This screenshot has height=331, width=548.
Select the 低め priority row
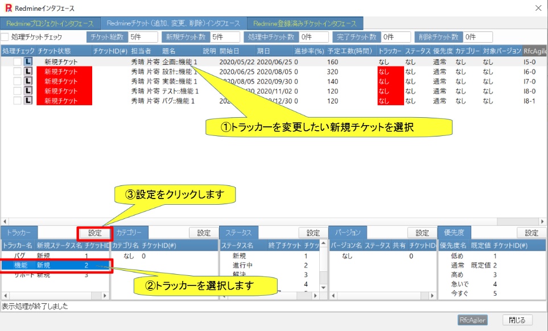492,256
